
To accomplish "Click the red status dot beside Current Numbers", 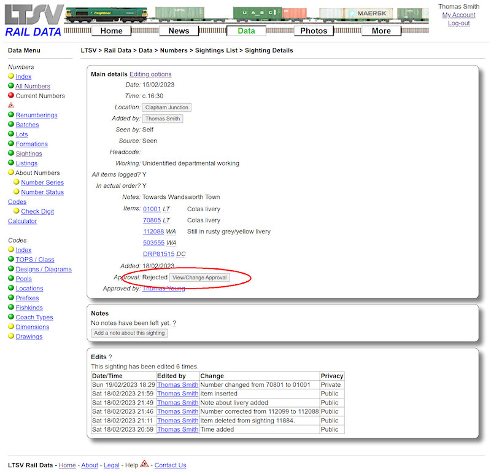I will 10,96.
